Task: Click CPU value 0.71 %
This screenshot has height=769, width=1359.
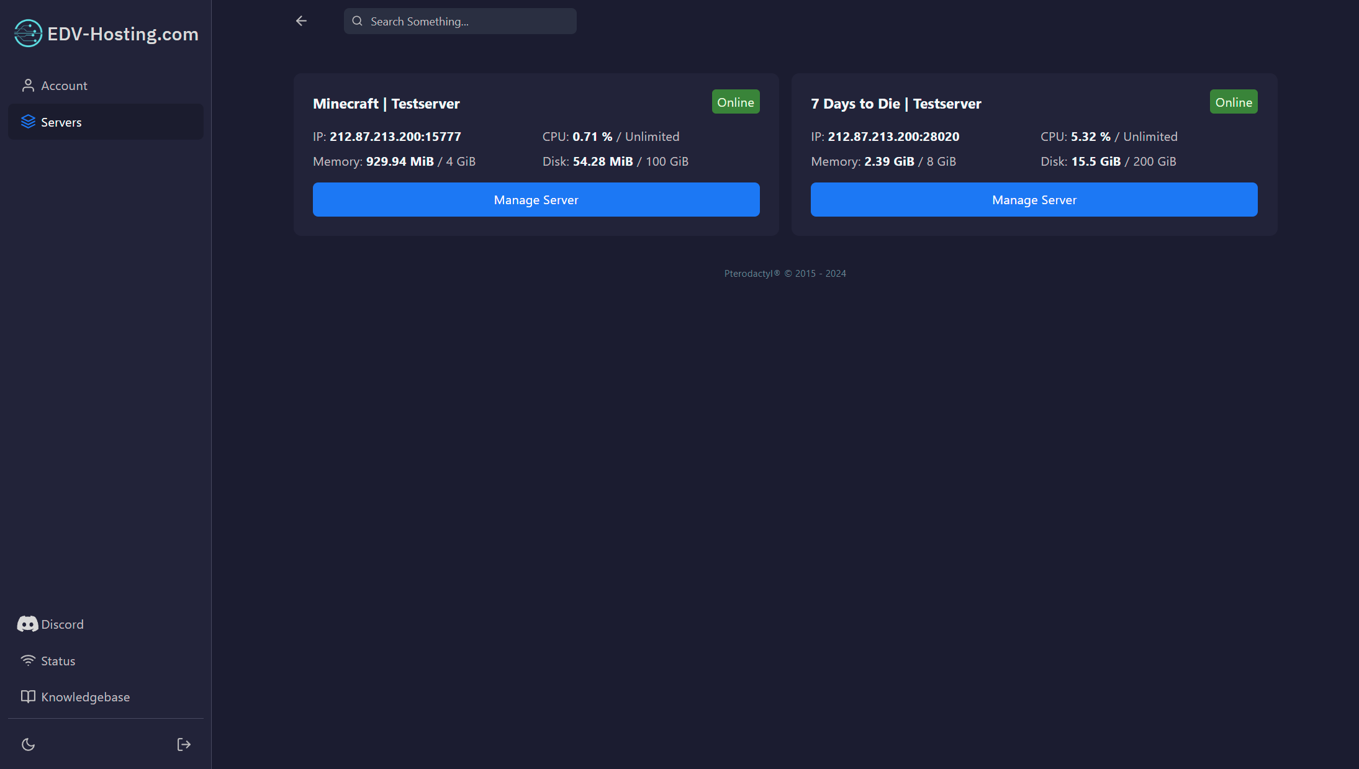Action: point(592,137)
